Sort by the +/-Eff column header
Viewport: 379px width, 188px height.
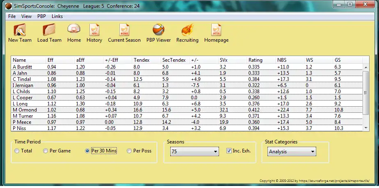pos(117,60)
